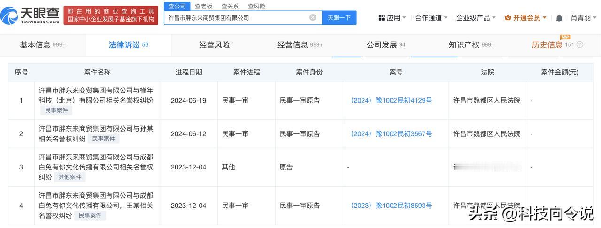The width and height of the screenshot is (601, 228).
Task: Open the 基本信息 tab
Action: pos(43,45)
